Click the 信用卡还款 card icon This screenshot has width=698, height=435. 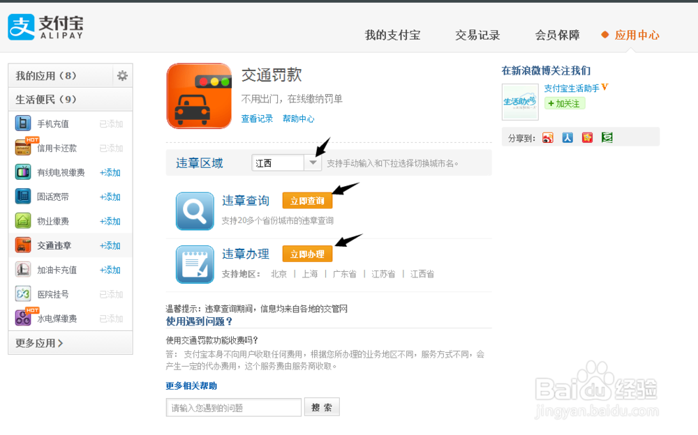coord(23,148)
